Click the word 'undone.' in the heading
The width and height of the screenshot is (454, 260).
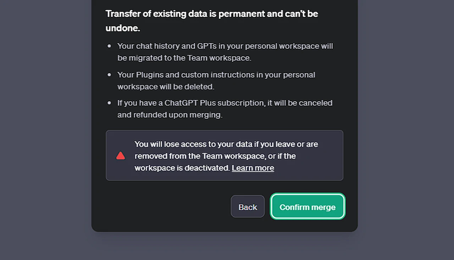(123, 28)
